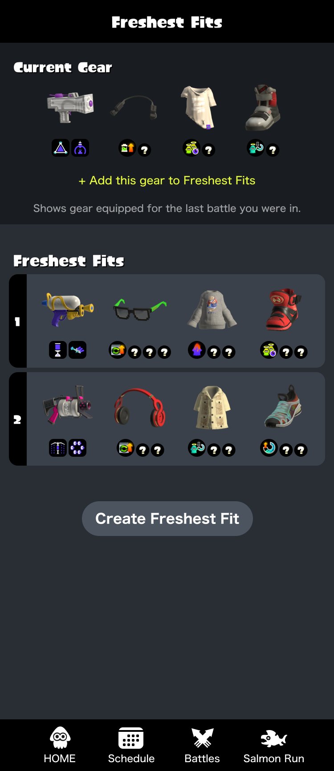
Task: Tap the white torn shirt in Current Gear
Action: (x=199, y=107)
